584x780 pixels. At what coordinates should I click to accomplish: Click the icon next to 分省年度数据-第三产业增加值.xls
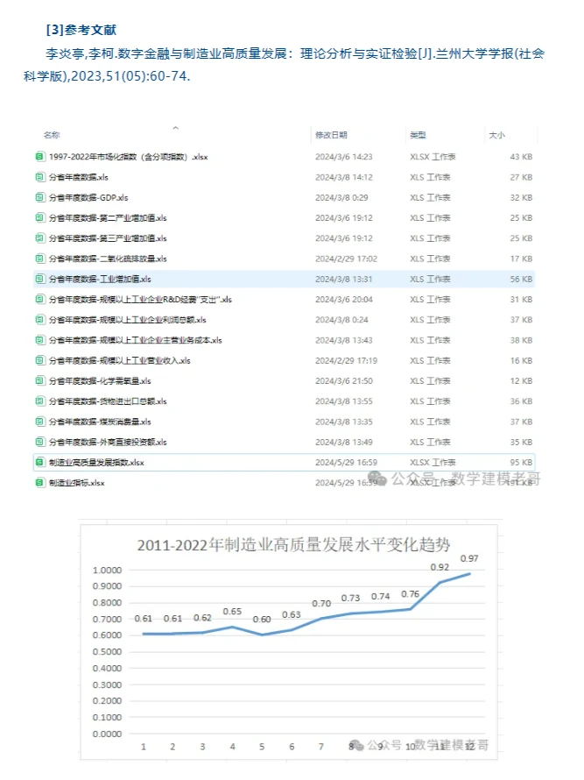pyautogui.click(x=39, y=238)
